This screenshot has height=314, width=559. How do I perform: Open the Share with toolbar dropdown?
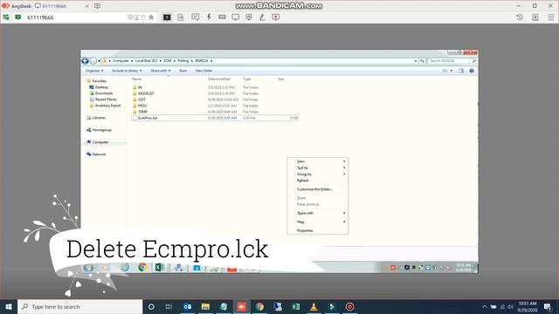161,71
